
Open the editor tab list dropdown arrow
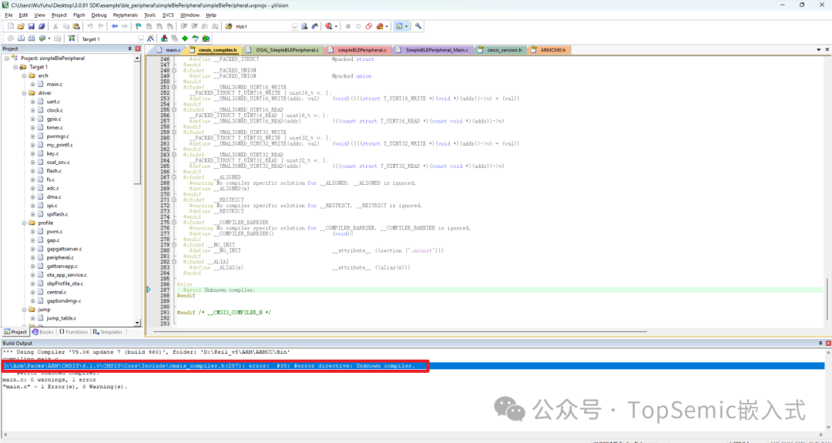coord(819,50)
